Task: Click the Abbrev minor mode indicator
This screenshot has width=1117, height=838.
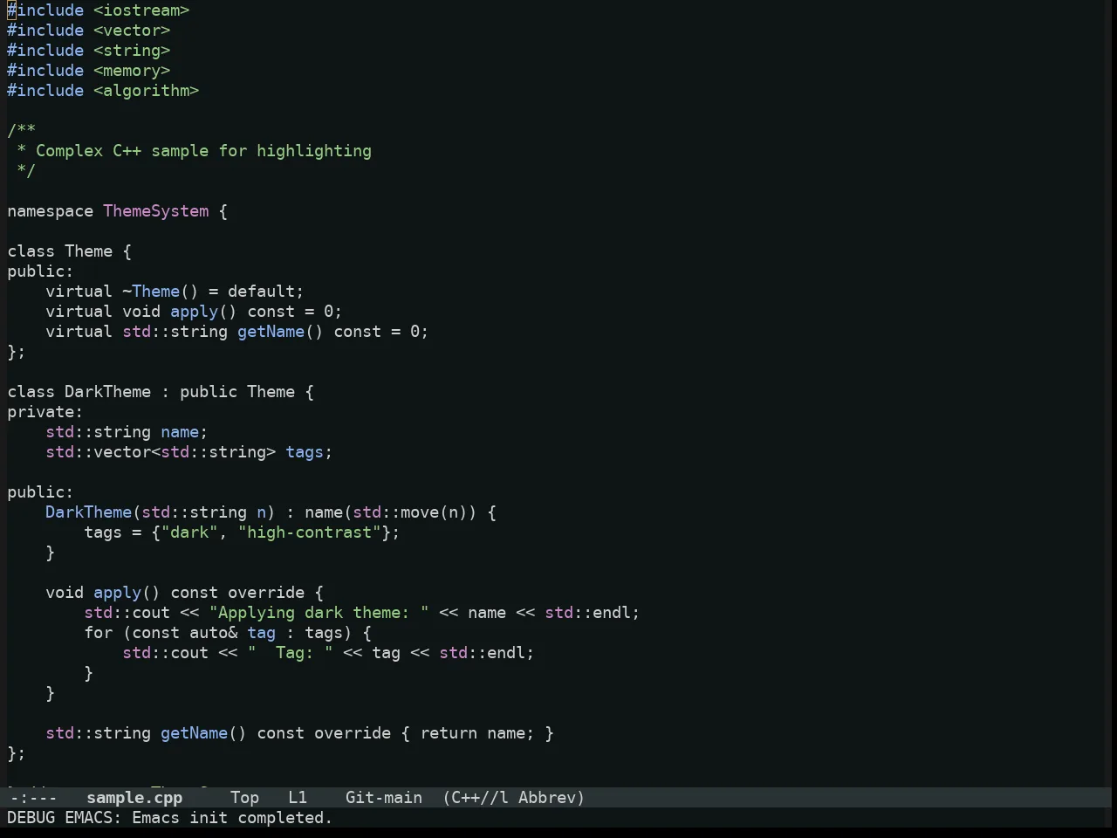Action: pos(547,797)
